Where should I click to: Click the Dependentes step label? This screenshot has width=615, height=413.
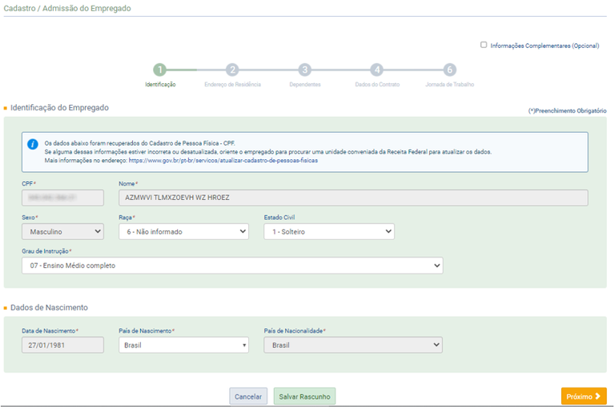[304, 84]
